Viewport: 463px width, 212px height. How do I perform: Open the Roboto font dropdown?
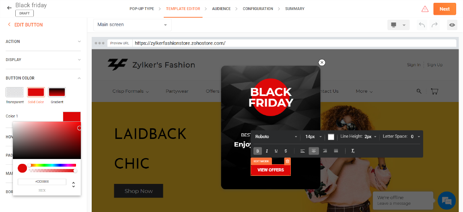(x=276, y=137)
